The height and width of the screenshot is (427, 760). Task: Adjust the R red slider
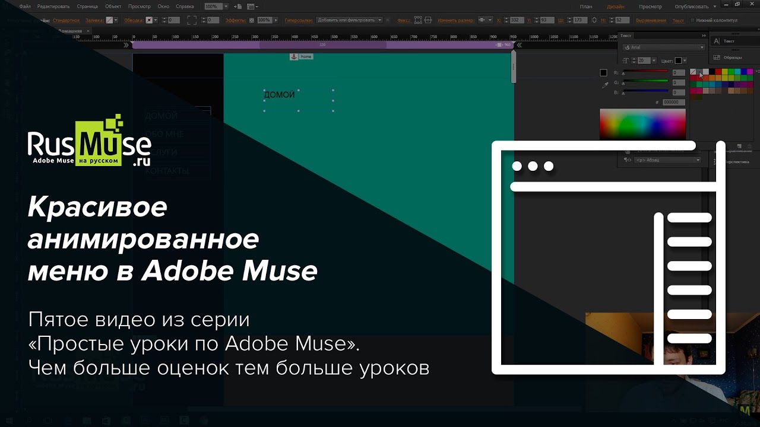[645, 72]
